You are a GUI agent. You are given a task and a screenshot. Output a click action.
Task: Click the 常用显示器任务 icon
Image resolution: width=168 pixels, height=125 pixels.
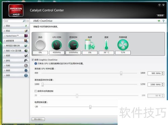click(26, 46)
